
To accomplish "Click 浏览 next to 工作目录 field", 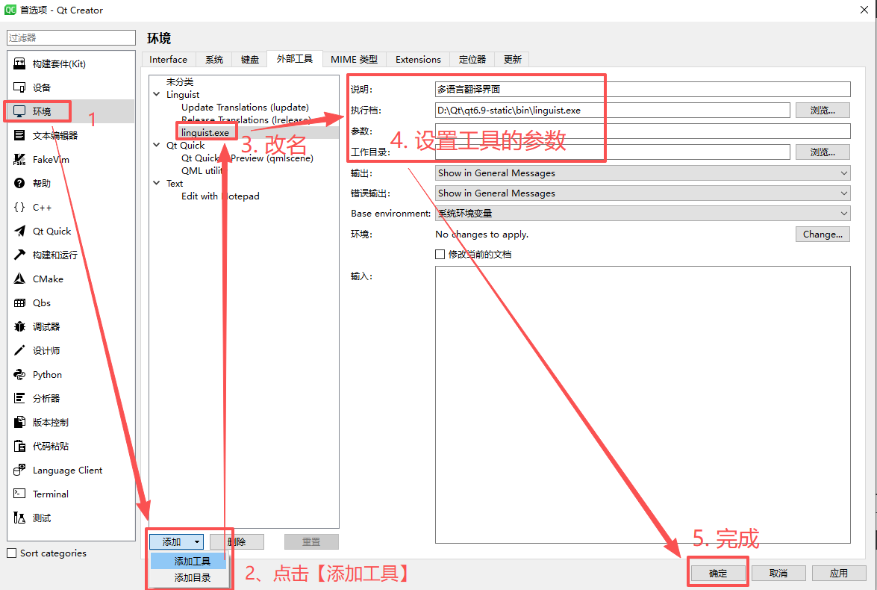I will click(x=823, y=152).
